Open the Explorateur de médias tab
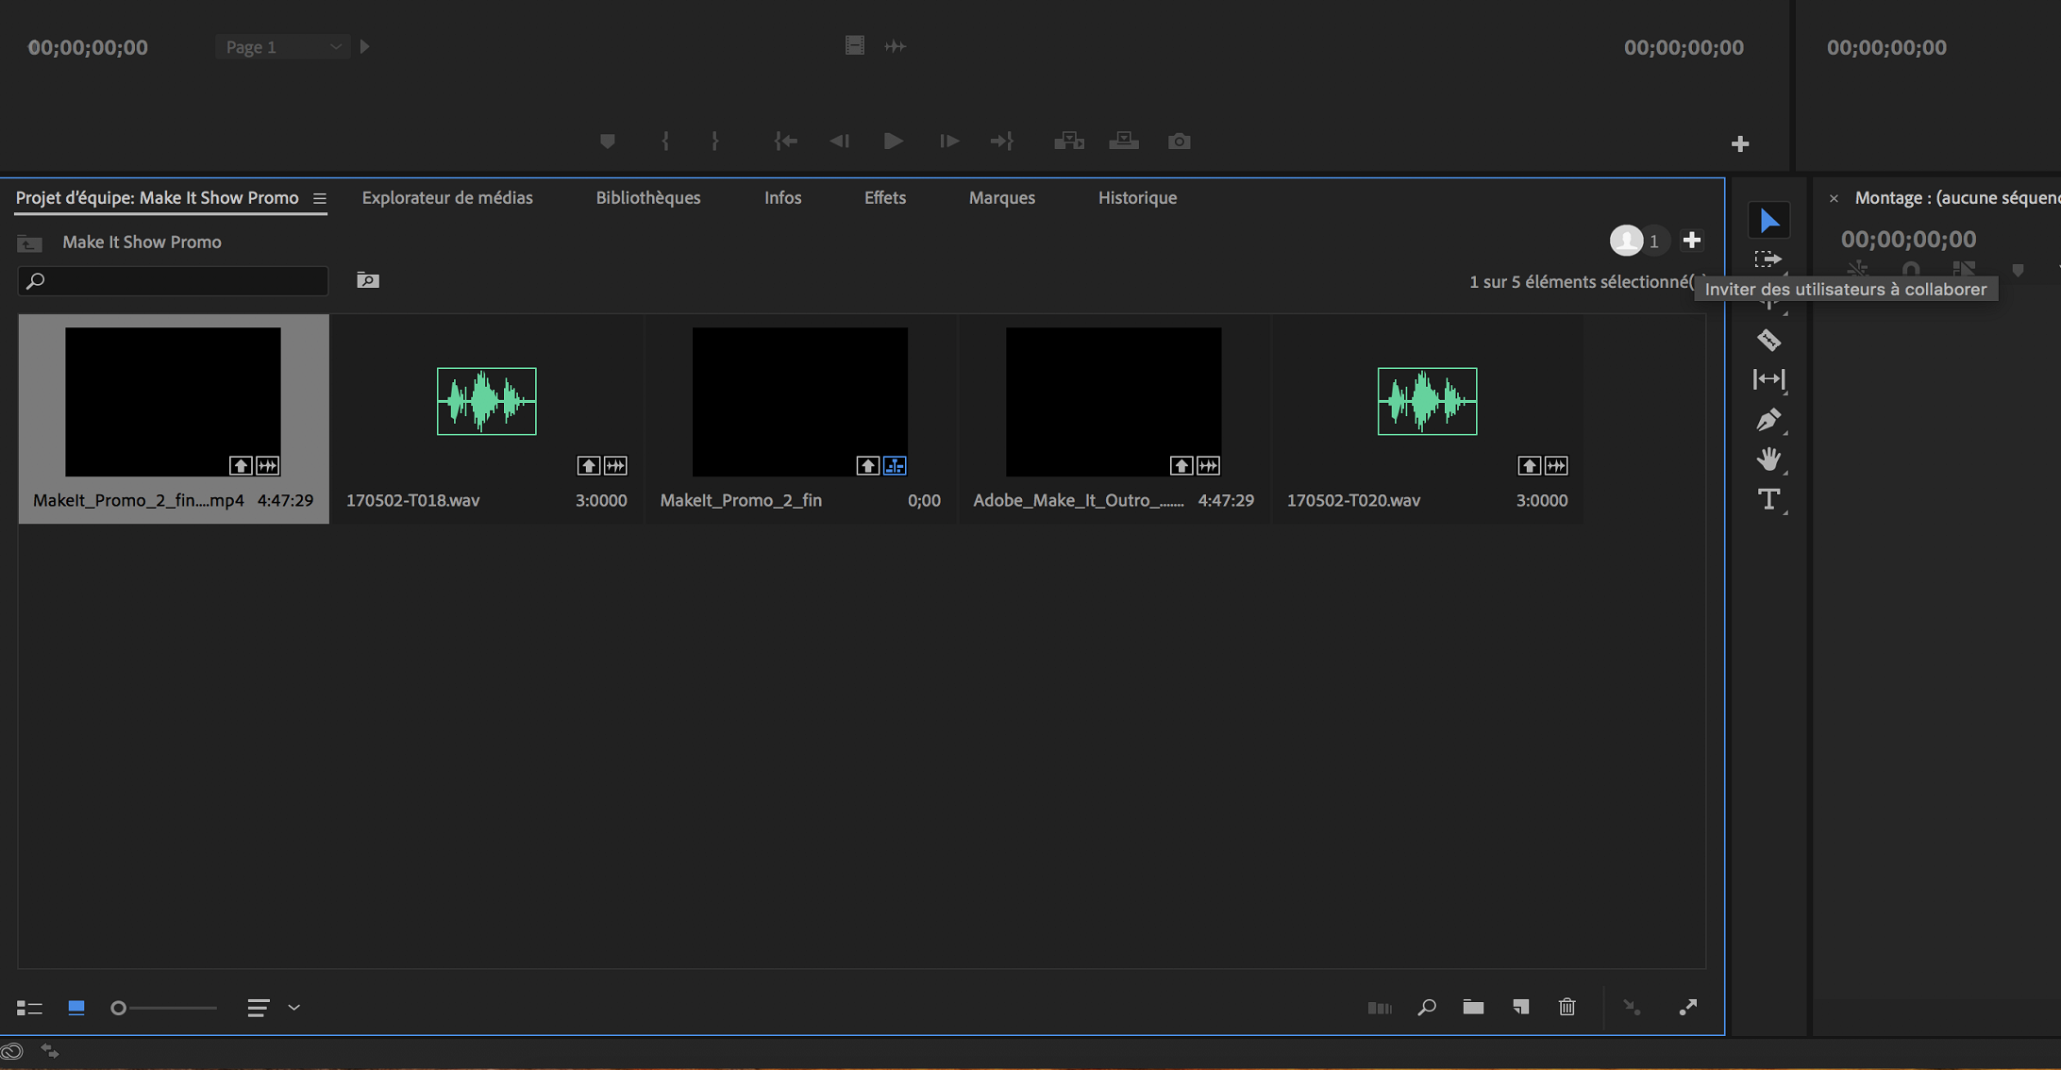This screenshot has width=2061, height=1070. [447, 198]
